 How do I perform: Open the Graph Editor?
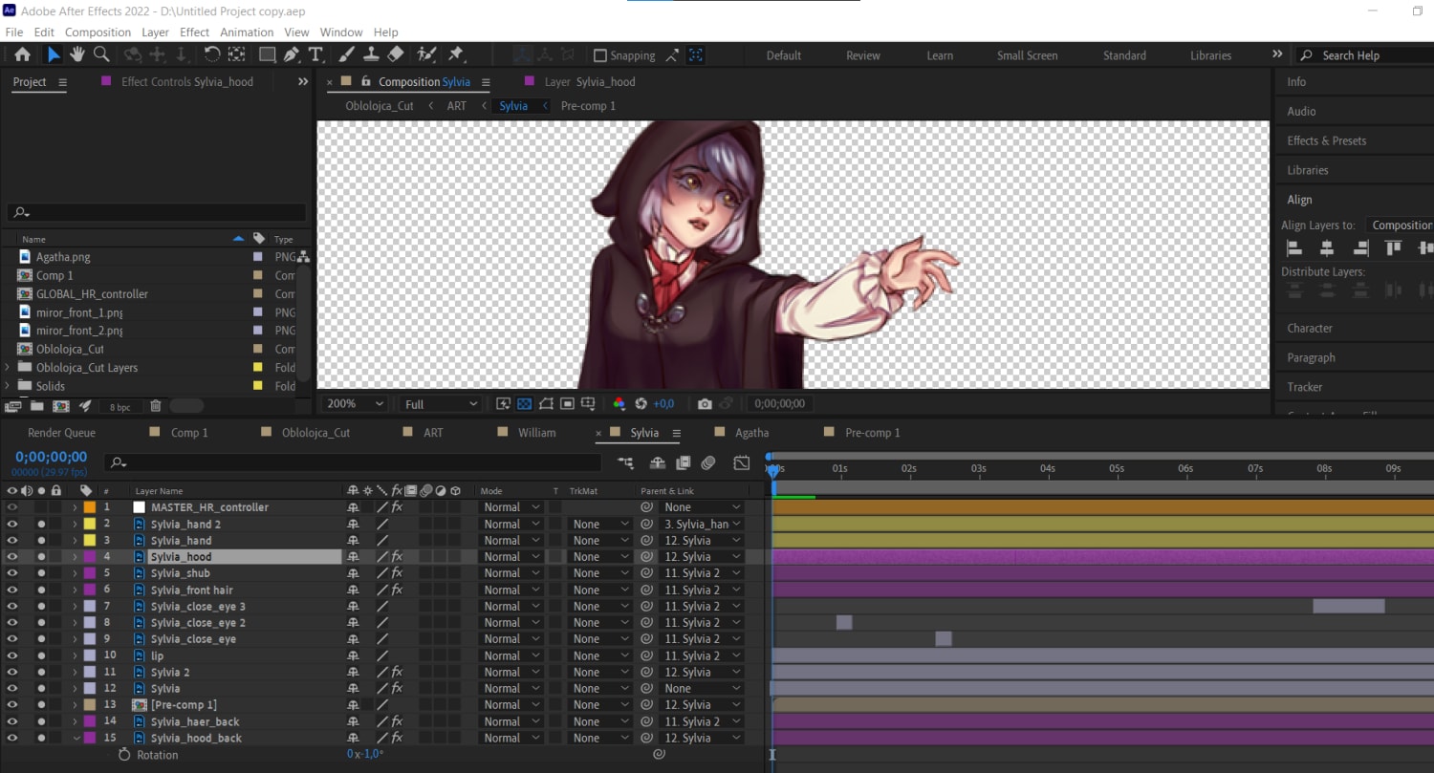tap(742, 462)
